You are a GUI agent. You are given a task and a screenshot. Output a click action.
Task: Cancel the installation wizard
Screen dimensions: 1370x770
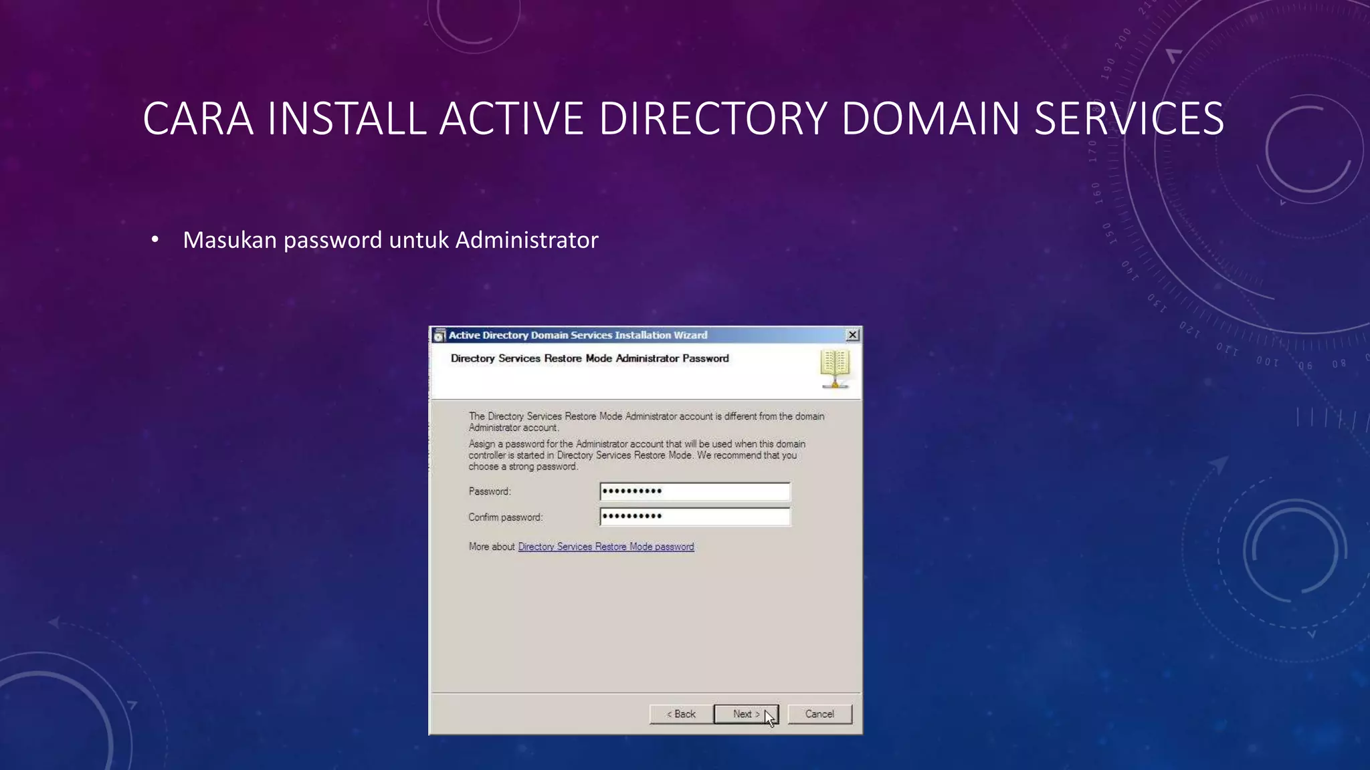819,714
